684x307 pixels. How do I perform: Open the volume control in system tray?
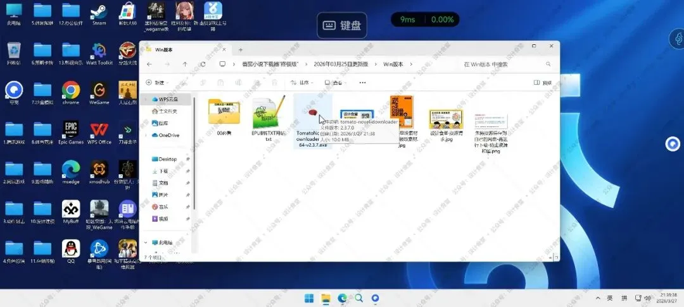pos(647,298)
